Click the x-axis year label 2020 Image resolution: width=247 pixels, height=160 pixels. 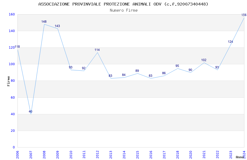(191, 154)
